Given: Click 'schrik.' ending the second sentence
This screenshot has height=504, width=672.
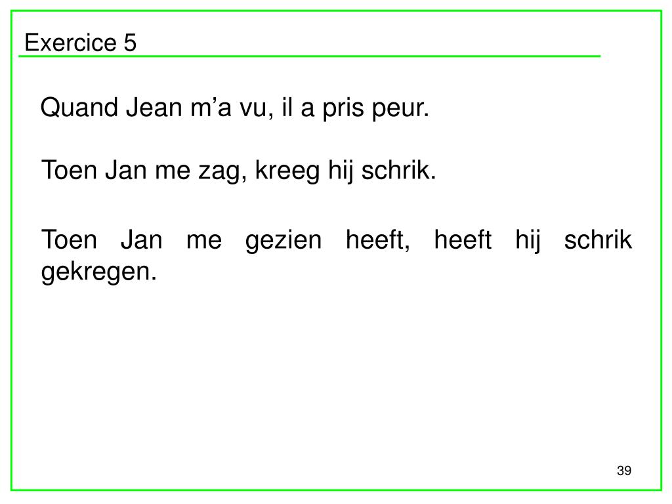Looking at the screenshot, I should pyautogui.click(x=398, y=171).
